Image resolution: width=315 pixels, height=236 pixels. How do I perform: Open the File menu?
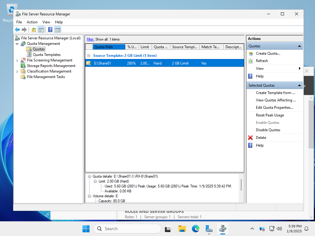pos(19,22)
